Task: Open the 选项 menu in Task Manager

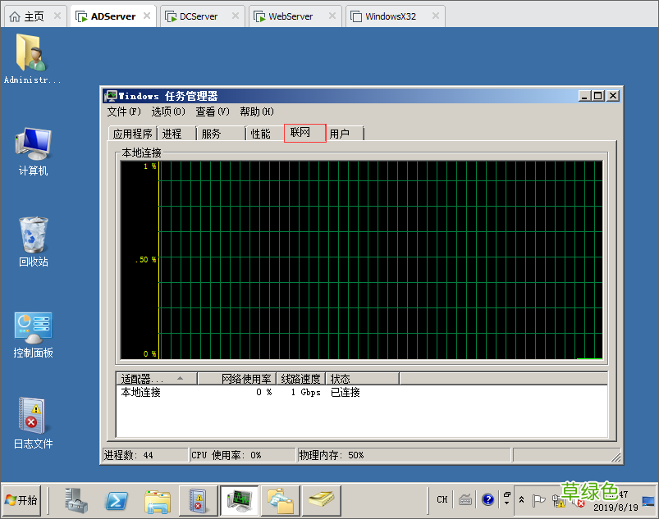Action: pos(167,112)
